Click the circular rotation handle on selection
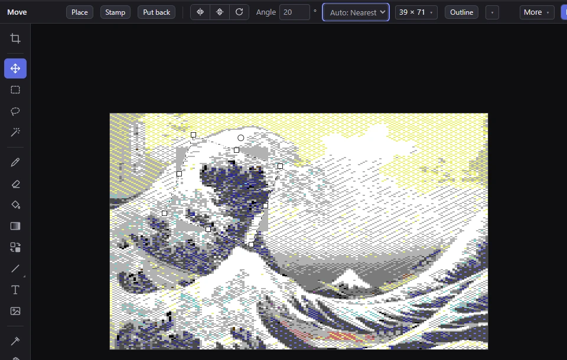This screenshot has width=567, height=360. (x=241, y=138)
